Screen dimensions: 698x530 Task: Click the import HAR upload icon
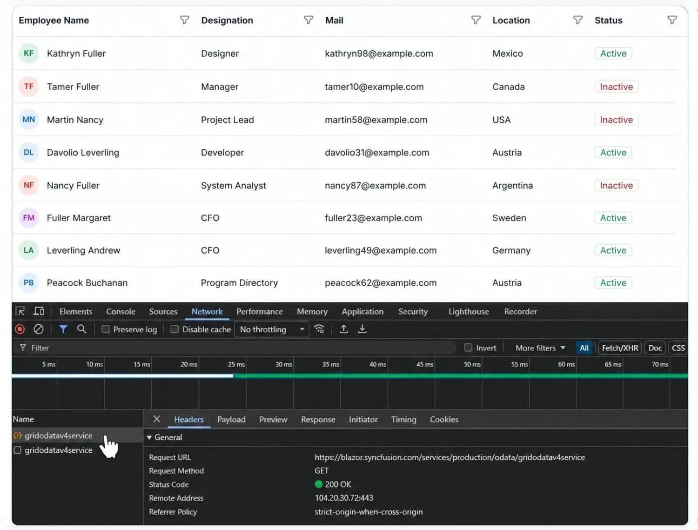[x=344, y=329]
